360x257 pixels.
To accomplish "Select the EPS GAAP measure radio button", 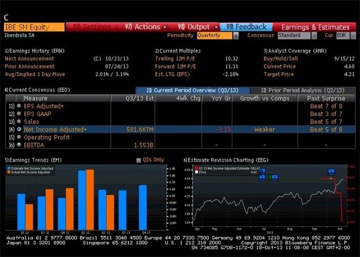I will point(19,113).
